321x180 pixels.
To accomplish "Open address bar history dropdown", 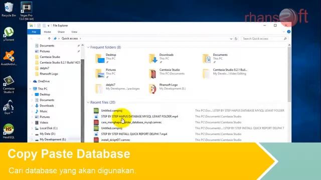I will tap(231, 38).
